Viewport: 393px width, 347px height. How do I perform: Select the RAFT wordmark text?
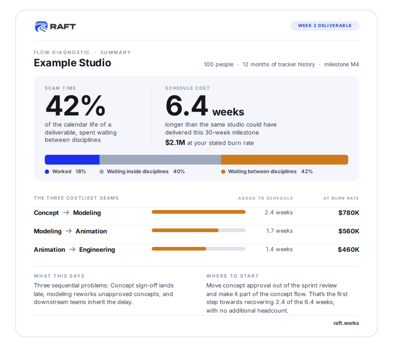pyautogui.click(x=63, y=26)
